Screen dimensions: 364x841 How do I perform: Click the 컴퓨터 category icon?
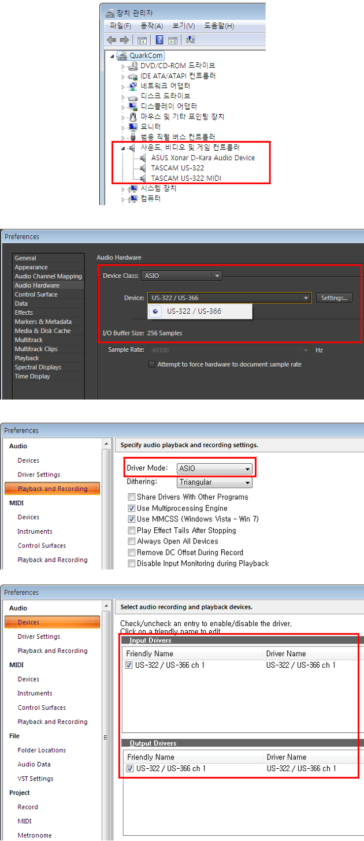(133, 199)
